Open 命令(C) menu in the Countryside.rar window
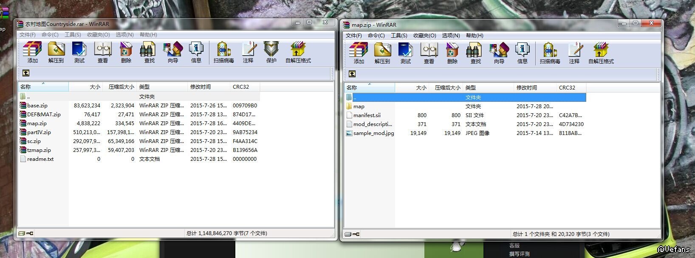Viewport: 695px width, 258px height. (50, 35)
